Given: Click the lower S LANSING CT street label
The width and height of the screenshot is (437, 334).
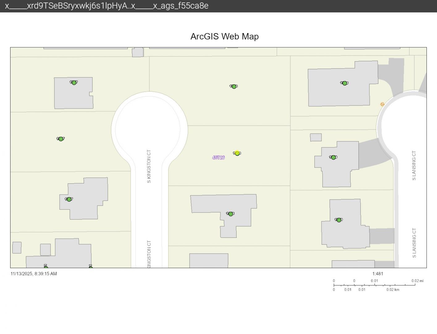Looking at the screenshot, I should tap(414, 243).
